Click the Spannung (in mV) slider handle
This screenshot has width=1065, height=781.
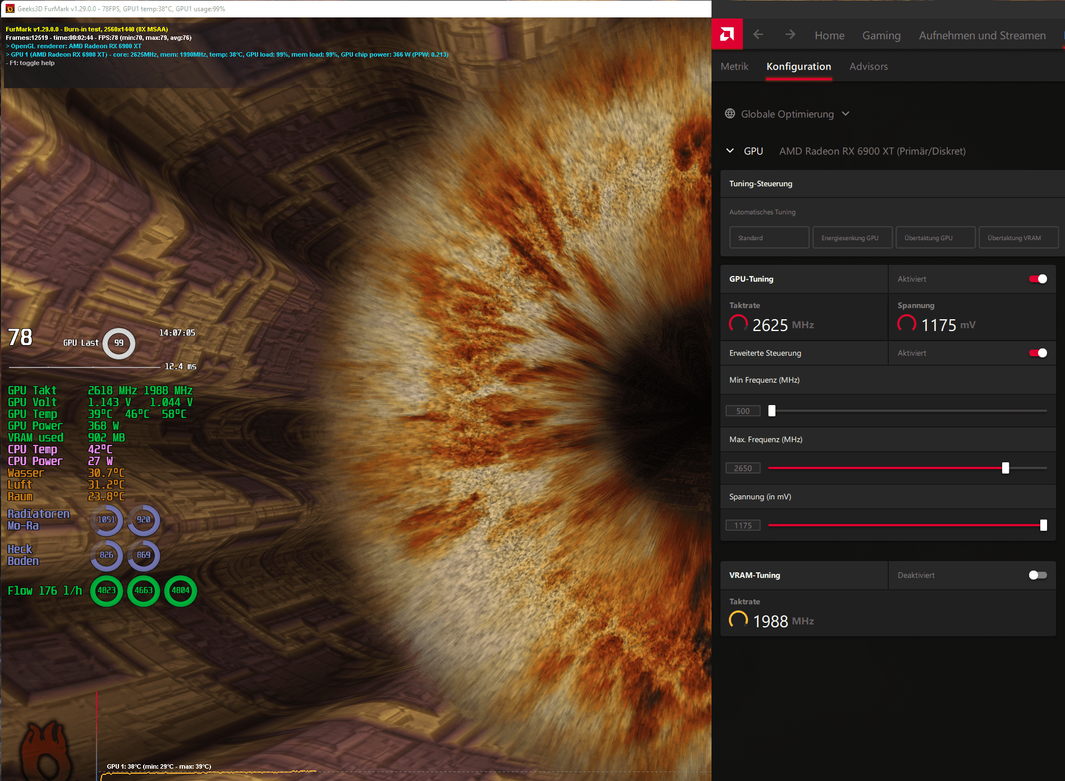[x=1044, y=525]
